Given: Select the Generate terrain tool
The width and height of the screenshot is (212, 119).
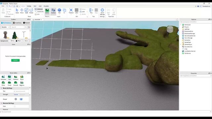Looking at the screenshot, I should pyautogui.click(x=3, y=78).
